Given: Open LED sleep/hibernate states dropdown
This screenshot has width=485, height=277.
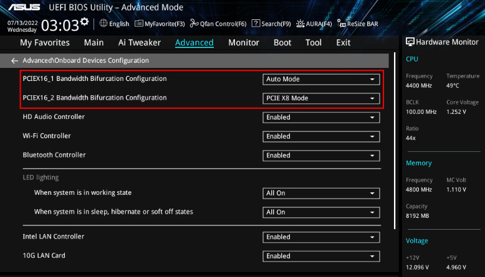Looking at the screenshot, I should [x=321, y=213].
